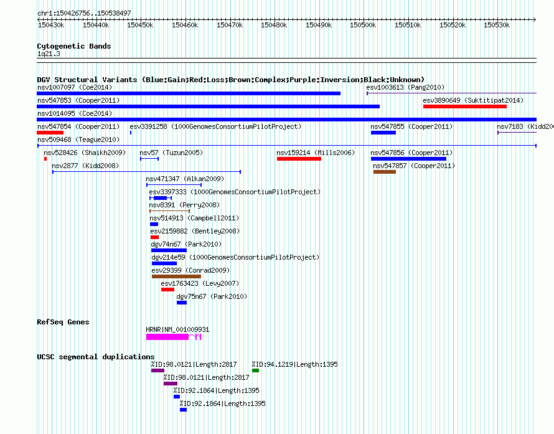Click the nsv547856 (Cooper2011) blue bar

click(x=408, y=159)
